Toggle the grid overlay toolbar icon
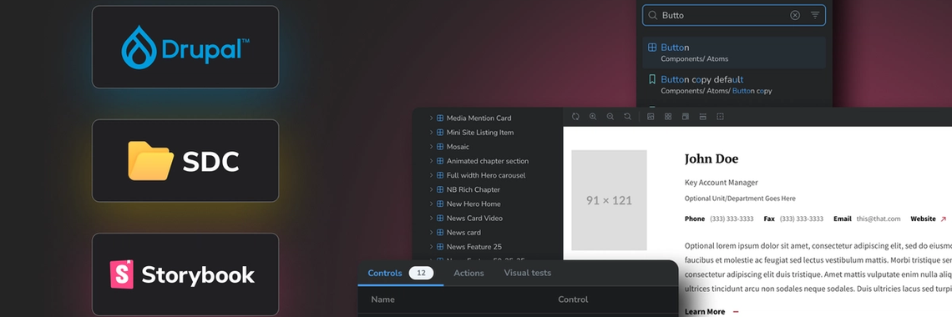This screenshot has width=952, height=317. pyautogui.click(x=668, y=117)
